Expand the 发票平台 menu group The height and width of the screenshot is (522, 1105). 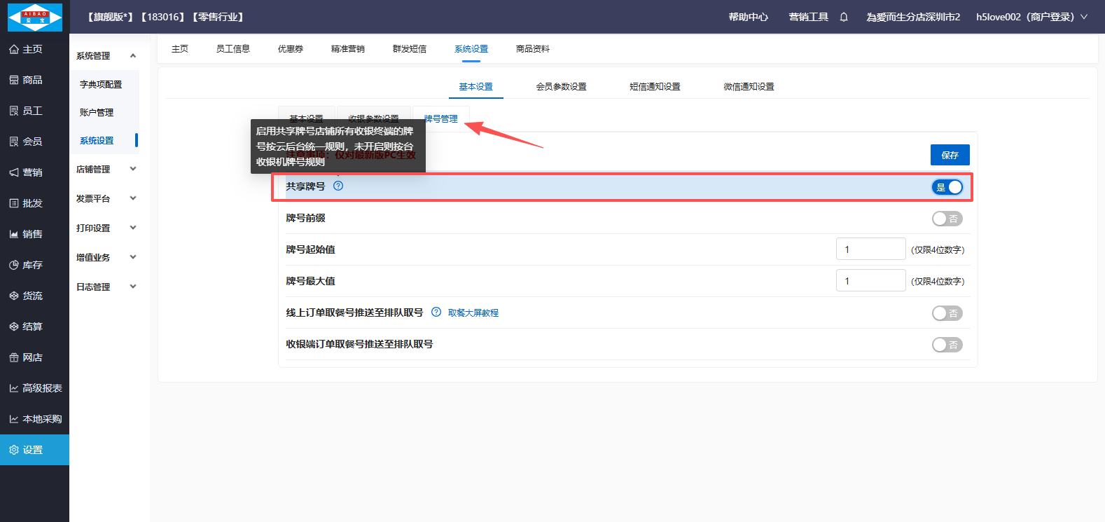coord(105,199)
